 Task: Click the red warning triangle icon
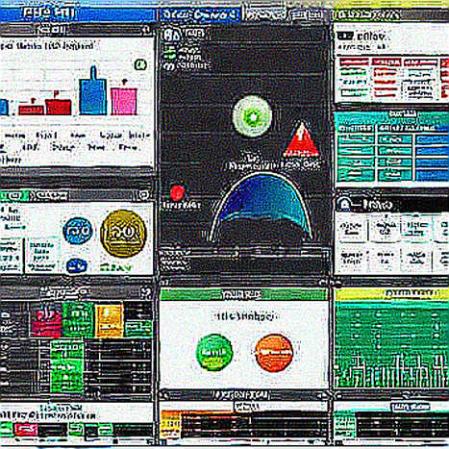coord(301,139)
